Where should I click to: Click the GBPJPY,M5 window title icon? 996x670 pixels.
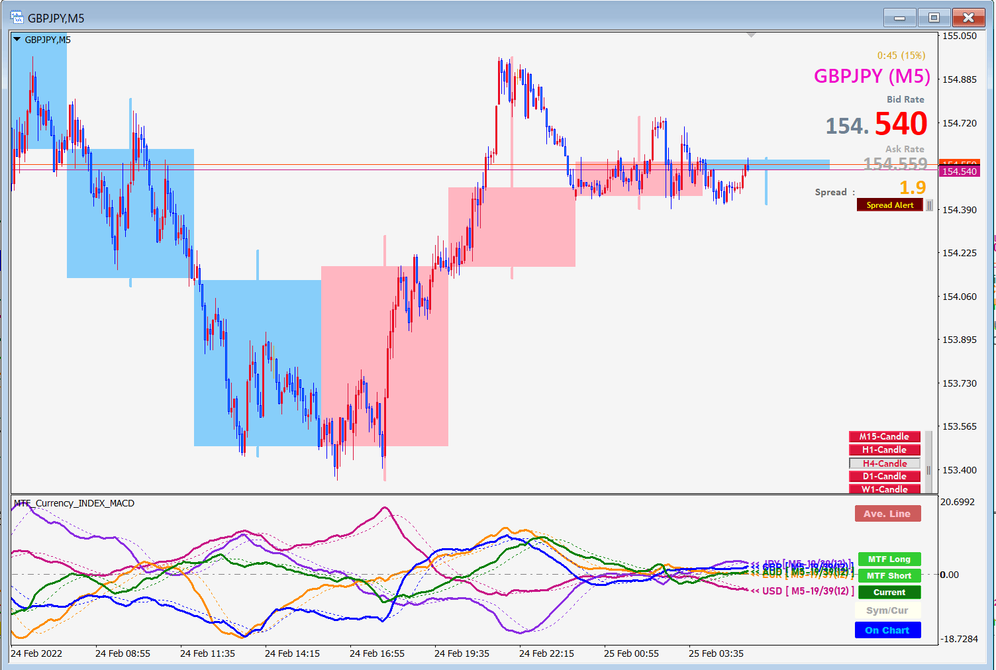(17, 18)
